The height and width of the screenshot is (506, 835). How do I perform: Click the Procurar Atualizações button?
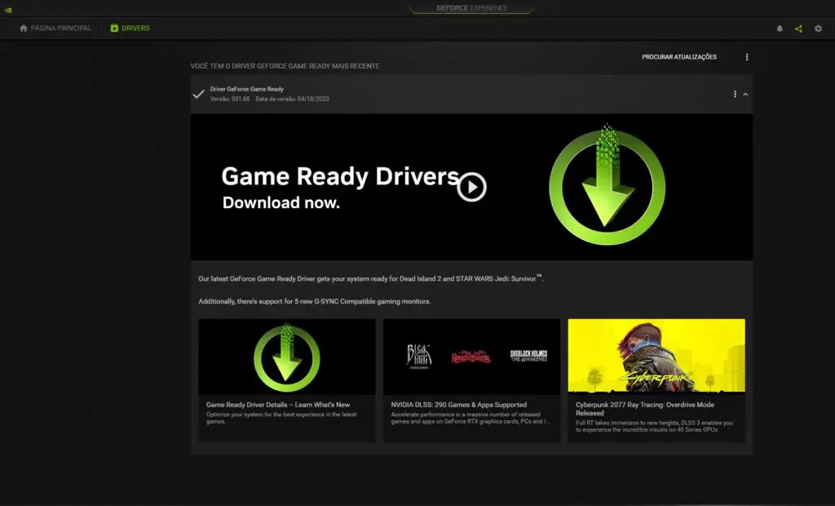pos(679,57)
